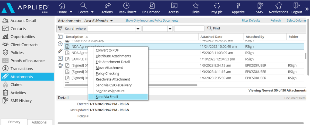Click Show Only Important Policy Documents link
The image size is (310, 125).
click(x=152, y=21)
